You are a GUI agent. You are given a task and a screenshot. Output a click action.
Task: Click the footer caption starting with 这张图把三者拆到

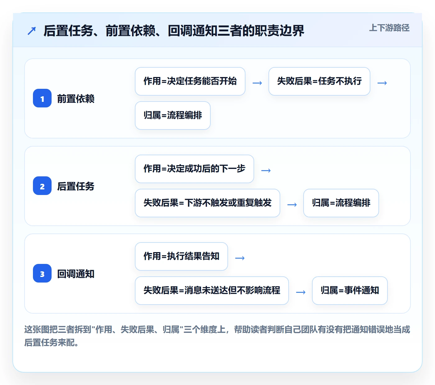217,336
